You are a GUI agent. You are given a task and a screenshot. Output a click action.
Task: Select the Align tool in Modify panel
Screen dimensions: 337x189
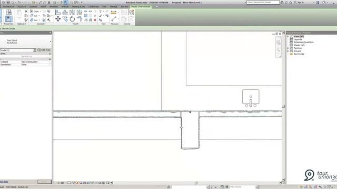click(x=57, y=12)
